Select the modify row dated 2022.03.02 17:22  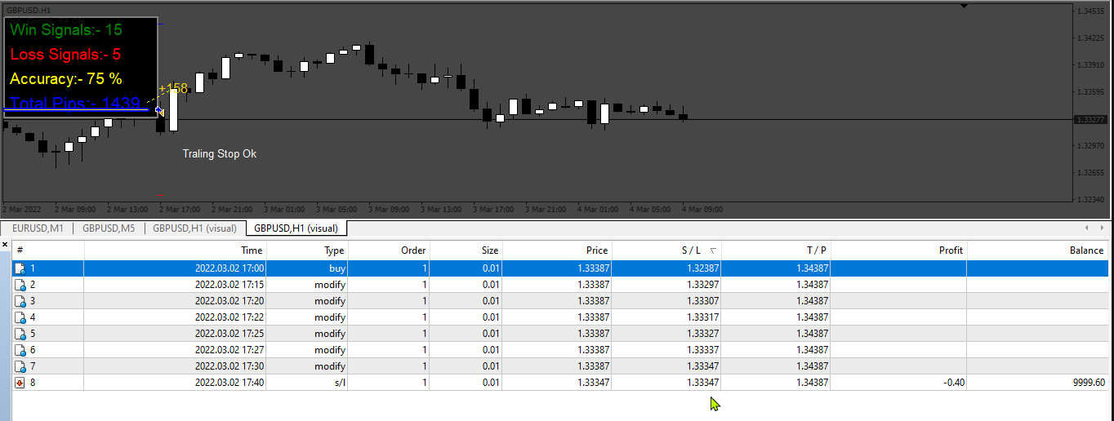560,317
